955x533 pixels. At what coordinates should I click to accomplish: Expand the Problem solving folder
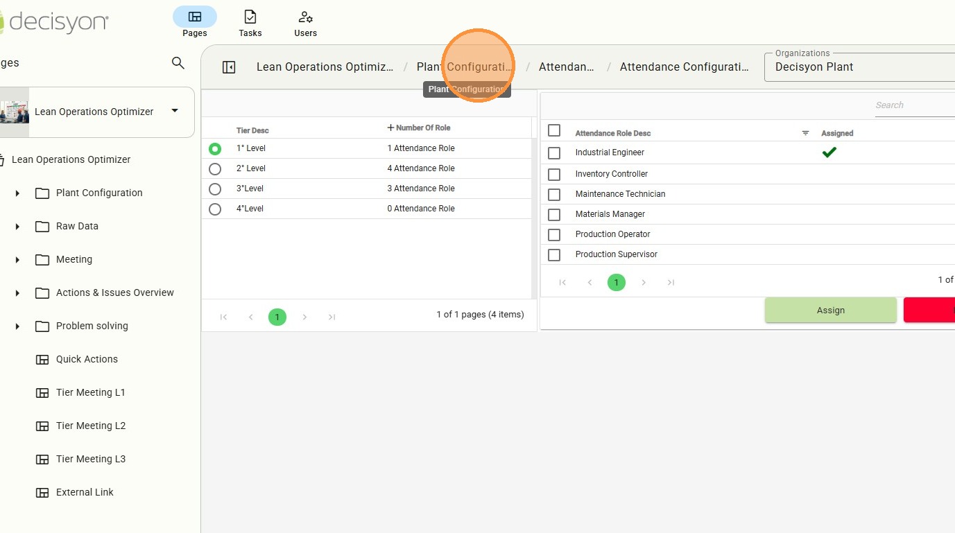(17, 326)
